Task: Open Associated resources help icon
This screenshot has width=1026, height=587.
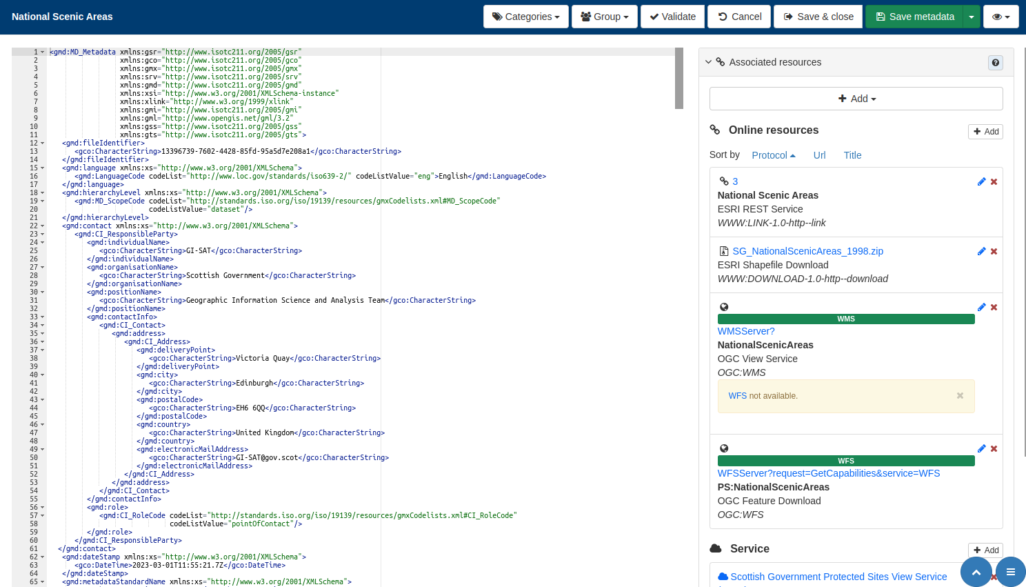Action: point(996,63)
